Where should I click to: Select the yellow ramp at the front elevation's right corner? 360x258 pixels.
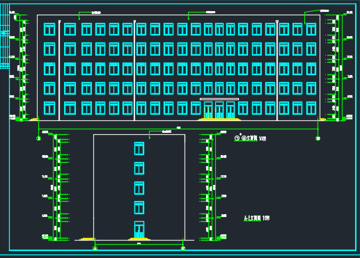click(322, 120)
